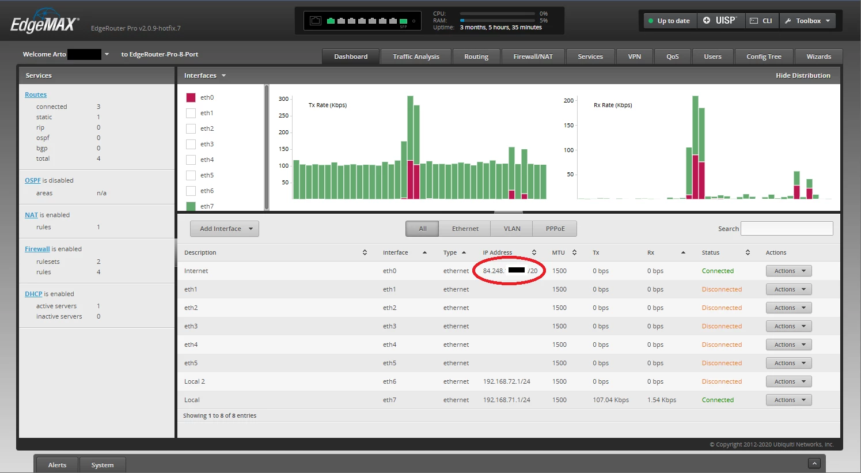Toggle eth6 graph checkbox

pyautogui.click(x=191, y=191)
